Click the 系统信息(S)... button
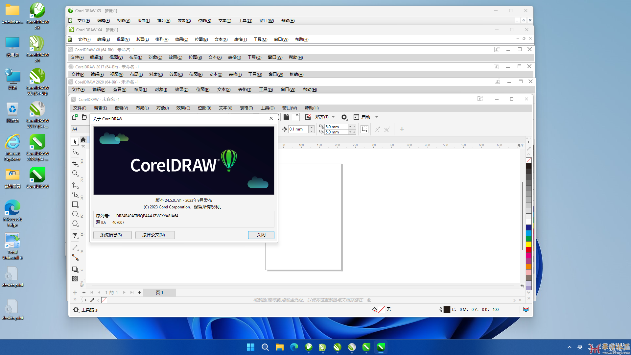This screenshot has width=631, height=355. click(x=112, y=235)
